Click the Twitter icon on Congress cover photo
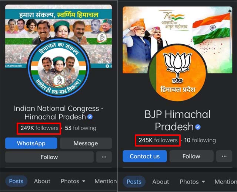Image resolution: width=237 pixels, height=192 pixels. (107, 66)
